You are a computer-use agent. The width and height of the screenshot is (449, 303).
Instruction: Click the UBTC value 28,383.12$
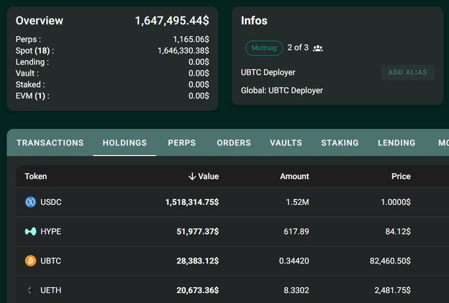click(x=197, y=261)
